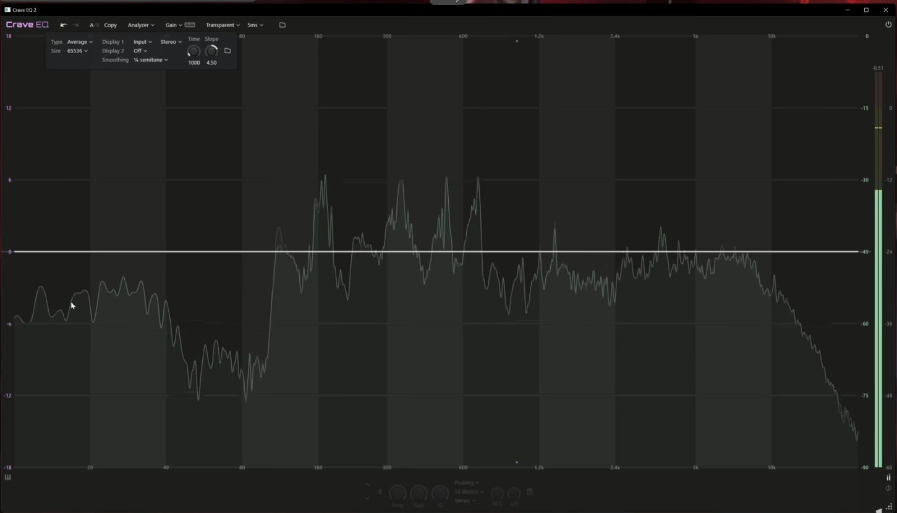The width and height of the screenshot is (897, 513).
Task: Click the resize grip dots icon
Action: click(x=889, y=507)
